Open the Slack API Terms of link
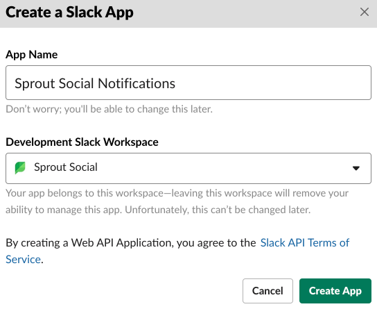This screenshot has width=377, height=309. [x=305, y=243]
